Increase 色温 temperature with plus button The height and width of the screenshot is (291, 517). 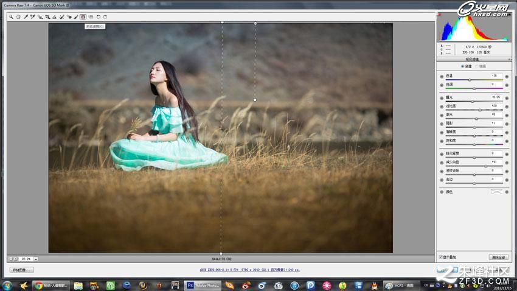[x=507, y=77]
